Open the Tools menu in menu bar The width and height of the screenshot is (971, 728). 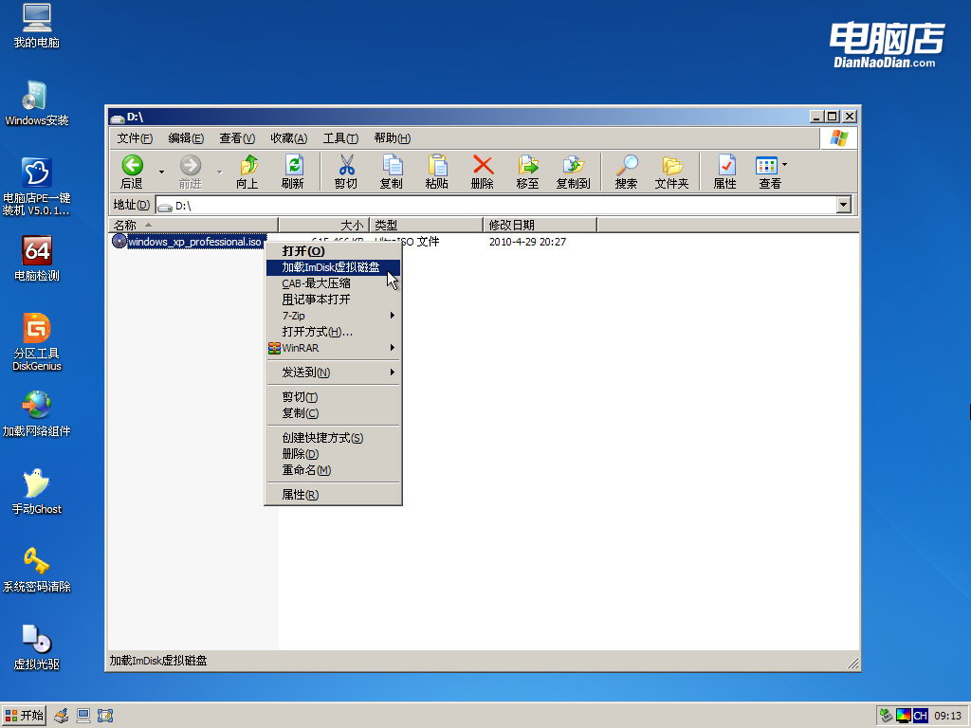coord(340,138)
